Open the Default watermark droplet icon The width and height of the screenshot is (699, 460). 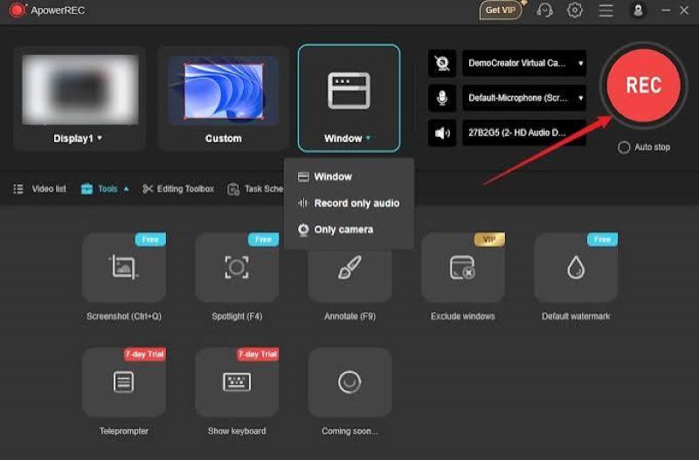tap(576, 267)
